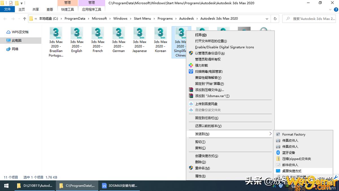Click the Forward navigation arrow
This screenshot has height=191, width=339.
13,19
